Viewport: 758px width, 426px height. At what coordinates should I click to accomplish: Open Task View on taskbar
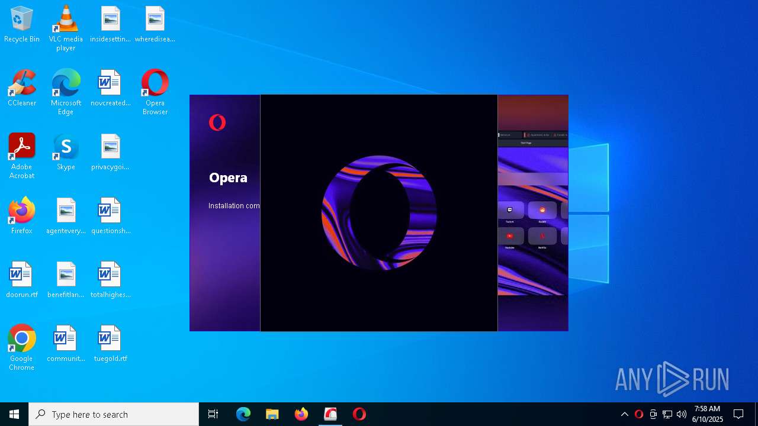pyautogui.click(x=213, y=414)
